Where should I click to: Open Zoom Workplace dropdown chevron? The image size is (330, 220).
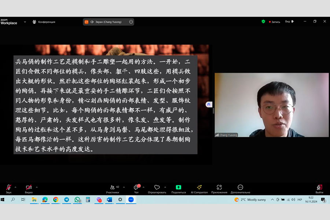click(25, 22)
